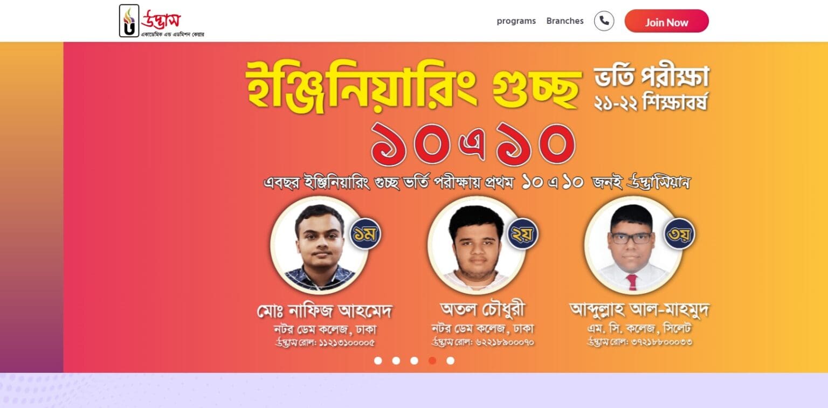Click the Udvash logo in the header
The width and height of the screenshot is (828, 408).
[162, 21]
